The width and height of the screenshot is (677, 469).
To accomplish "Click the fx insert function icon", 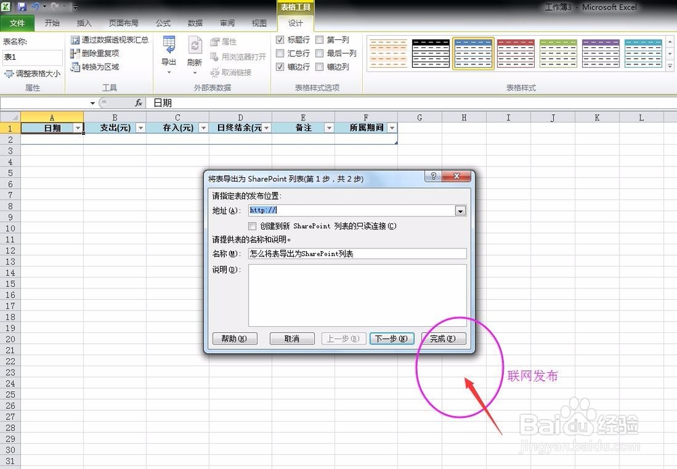I will click(138, 103).
